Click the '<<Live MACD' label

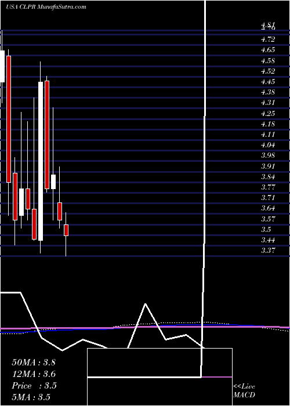pyautogui.click(x=244, y=391)
